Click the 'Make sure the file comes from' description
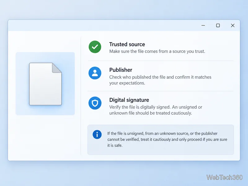This screenshot has width=248, height=186. point(157,51)
